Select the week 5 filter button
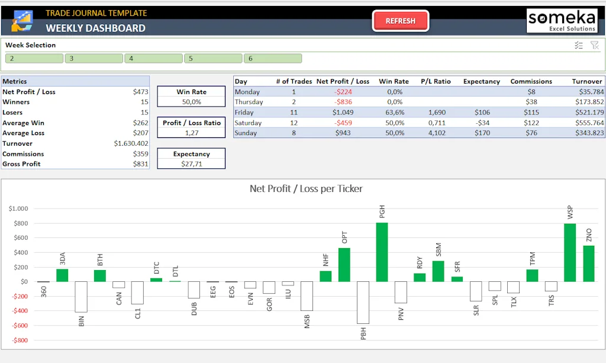606x363 pixels. coord(213,58)
